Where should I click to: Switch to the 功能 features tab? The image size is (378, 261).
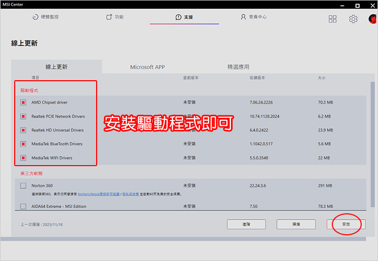point(115,17)
